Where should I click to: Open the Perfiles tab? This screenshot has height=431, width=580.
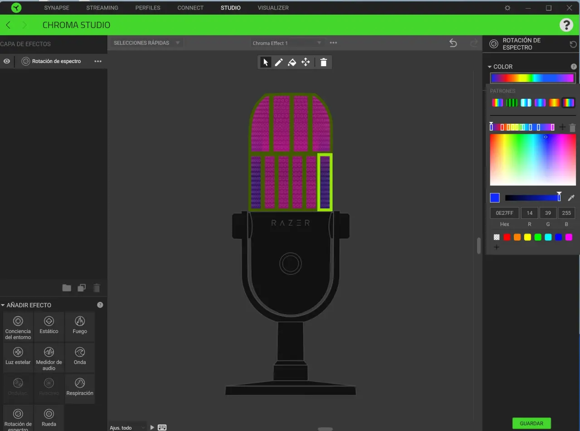pyautogui.click(x=148, y=8)
